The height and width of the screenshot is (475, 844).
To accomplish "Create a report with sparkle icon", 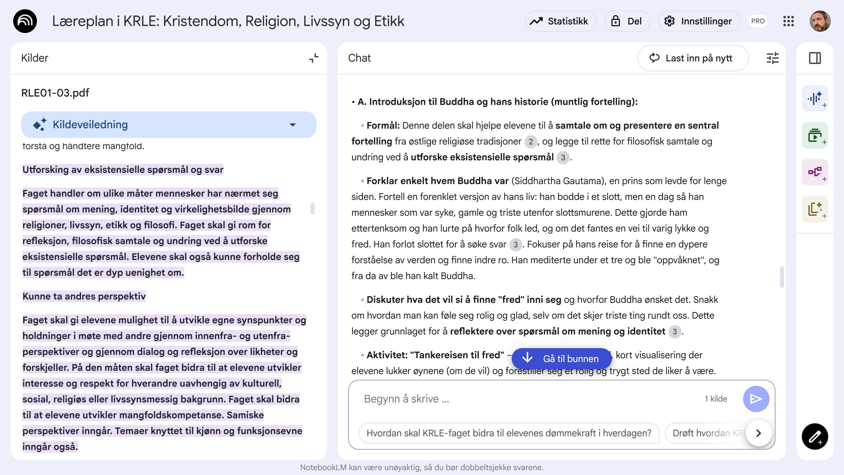I will tap(815, 209).
